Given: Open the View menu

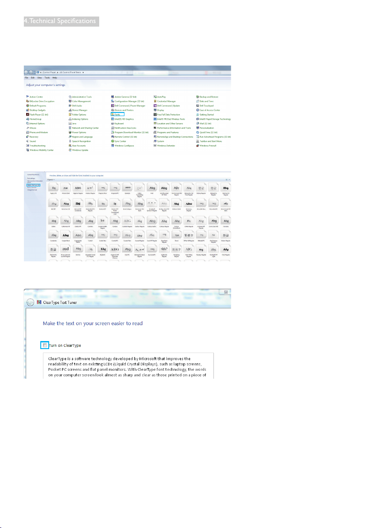Looking at the screenshot, I should tap(39, 78).
